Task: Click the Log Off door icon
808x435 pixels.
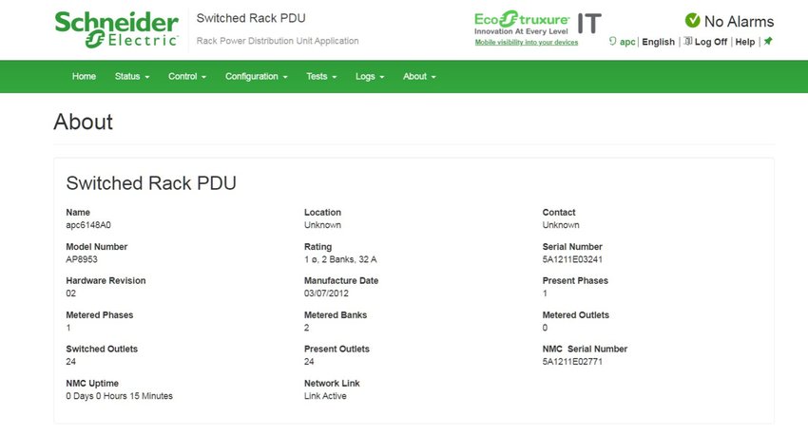Action: point(688,41)
